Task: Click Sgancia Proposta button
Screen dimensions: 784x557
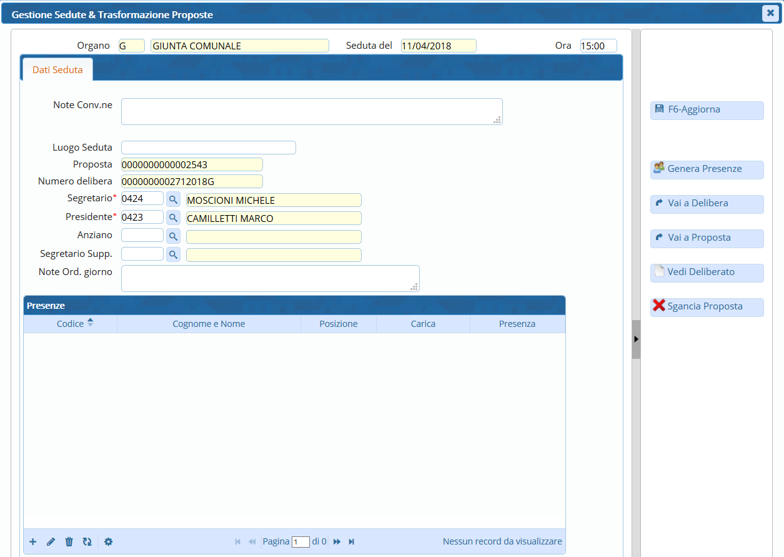Action: [x=707, y=307]
